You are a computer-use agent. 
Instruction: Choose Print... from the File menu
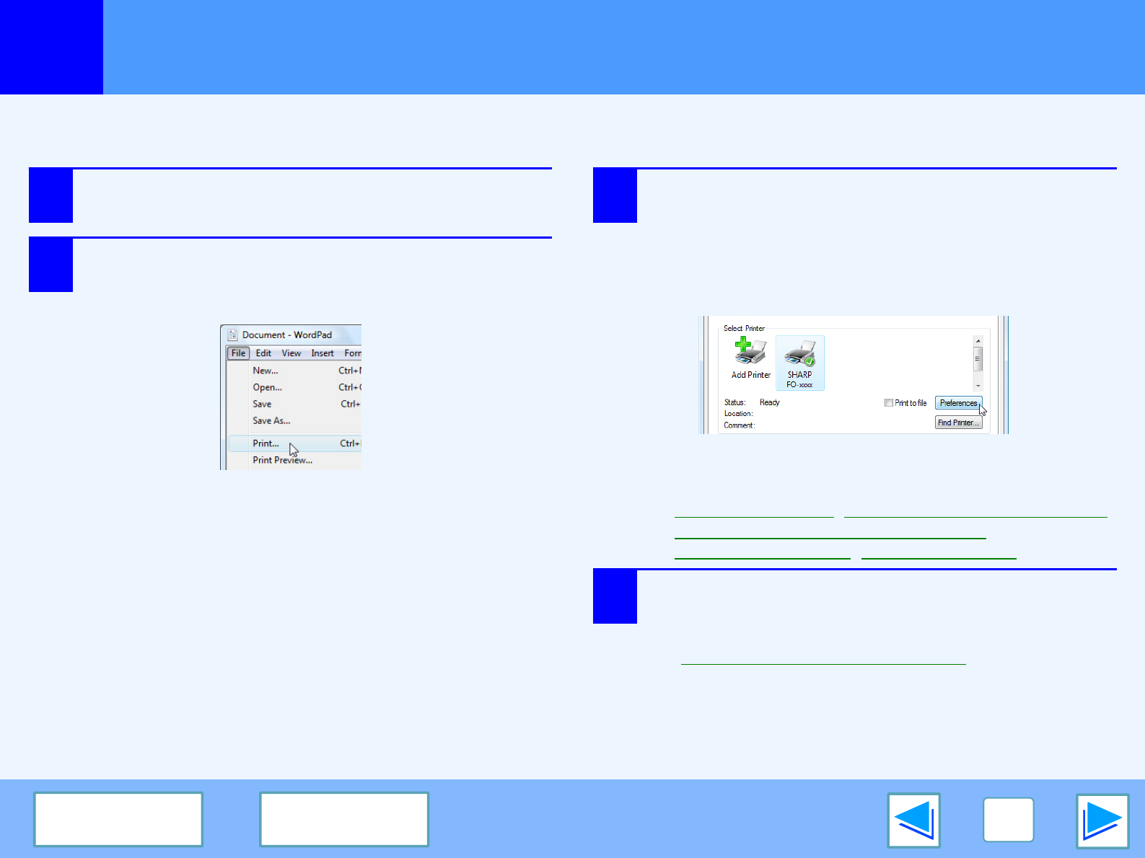pyautogui.click(x=266, y=443)
